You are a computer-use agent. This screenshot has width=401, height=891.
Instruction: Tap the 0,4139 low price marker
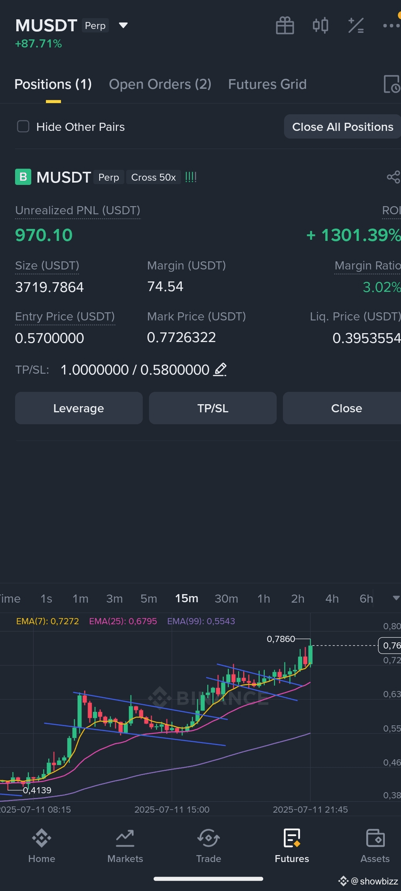tap(37, 790)
